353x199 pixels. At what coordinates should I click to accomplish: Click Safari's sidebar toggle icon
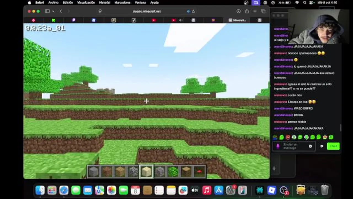pyautogui.click(x=47, y=11)
